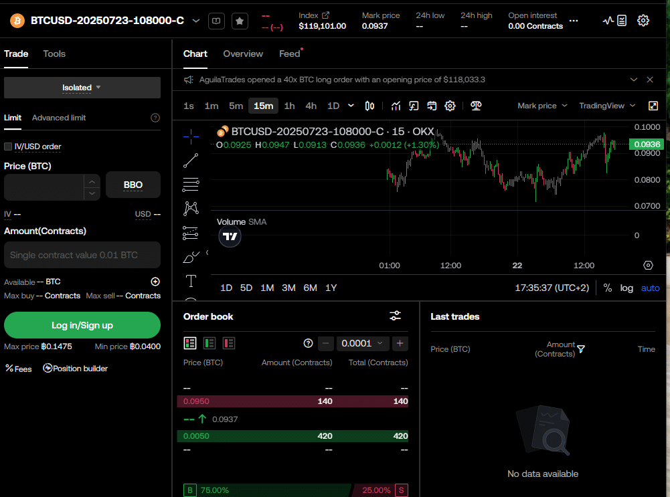Show more market stats ellipsis
670x497 pixels.
tap(574, 21)
